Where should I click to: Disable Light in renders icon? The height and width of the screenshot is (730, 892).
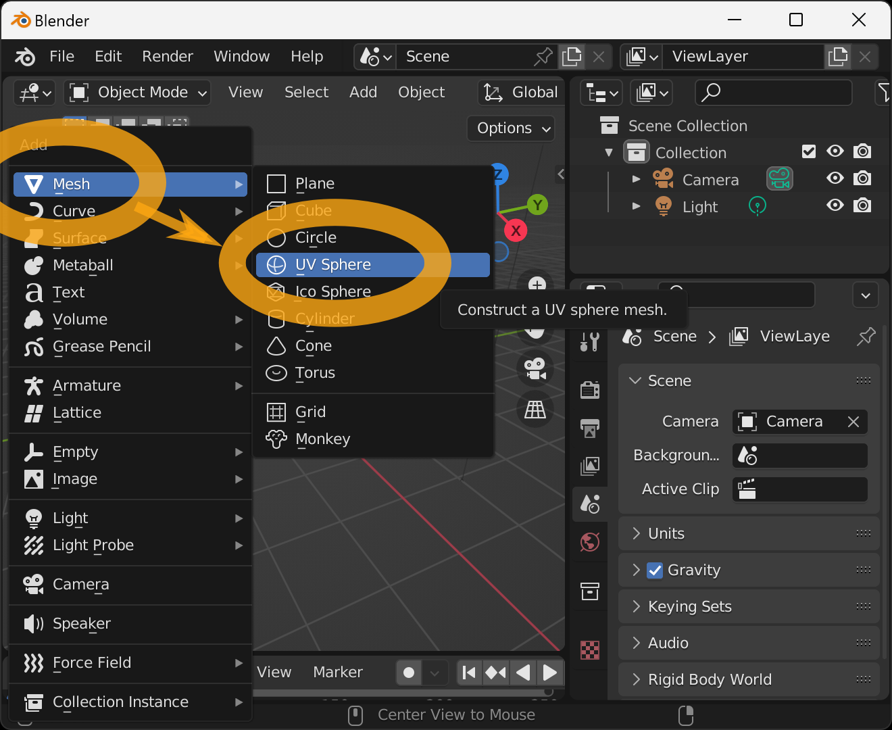(862, 205)
